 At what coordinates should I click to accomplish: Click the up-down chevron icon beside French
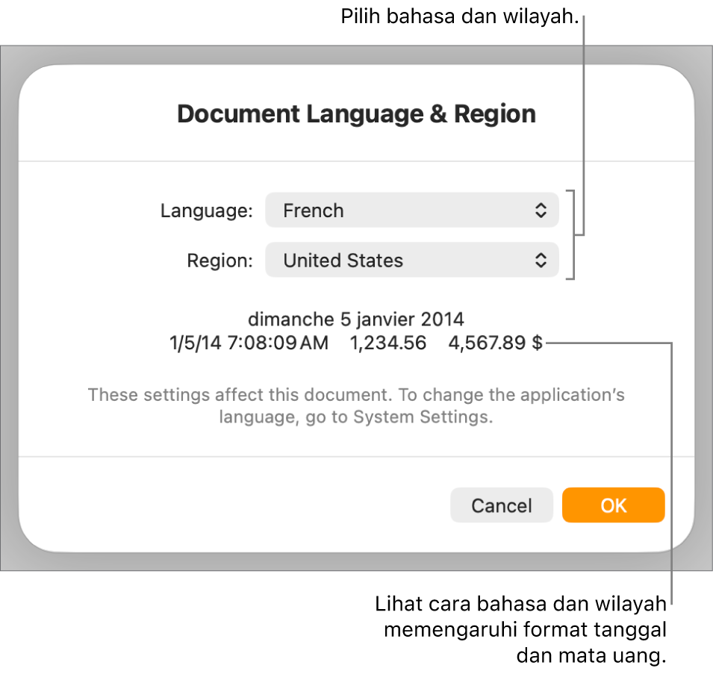click(541, 210)
